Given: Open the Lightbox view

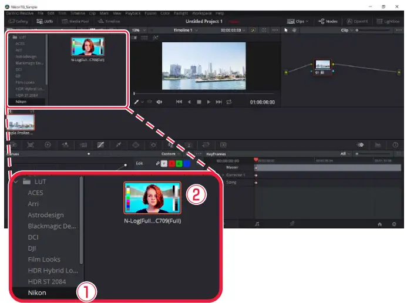Looking at the screenshot, I should (388, 21).
